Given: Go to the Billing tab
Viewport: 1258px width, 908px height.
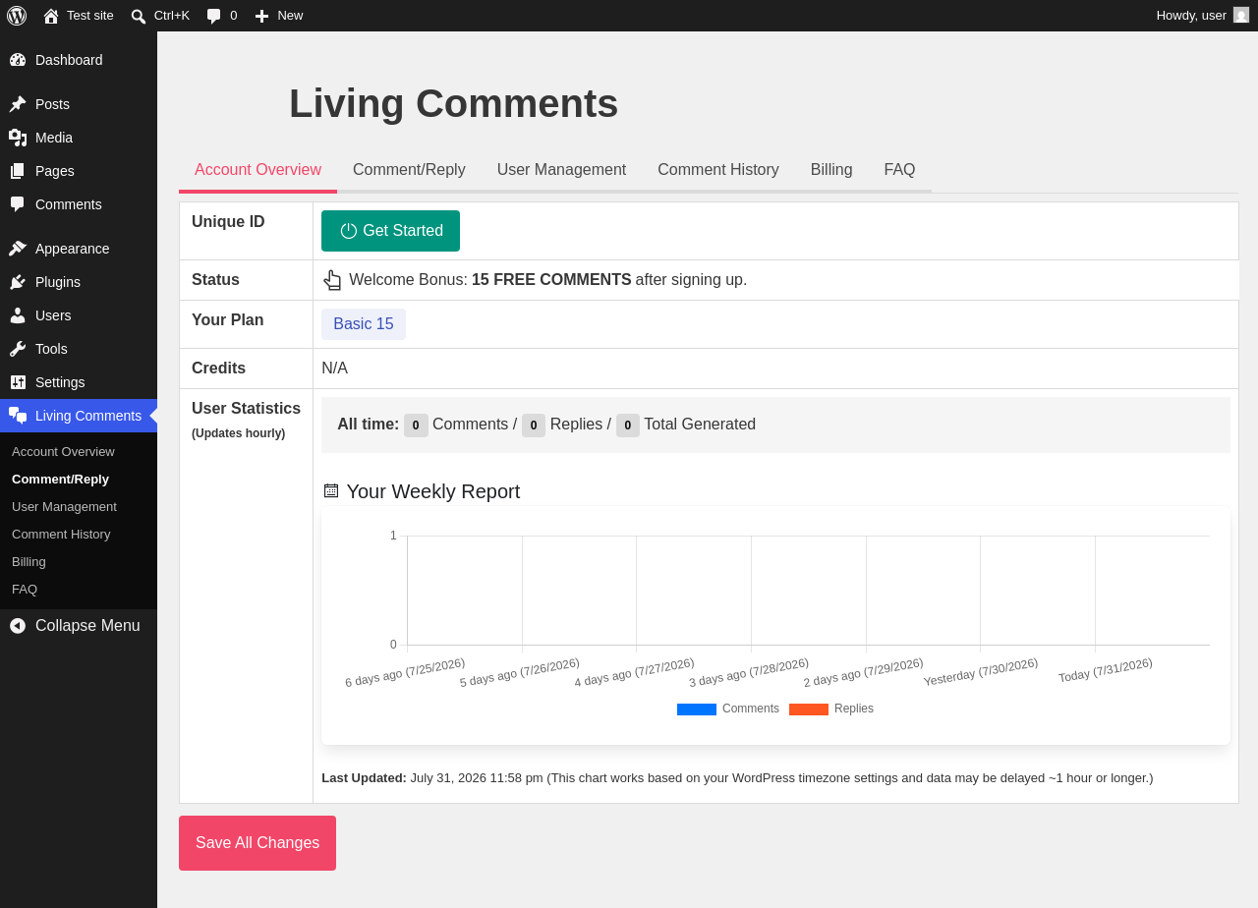Looking at the screenshot, I should pyautogui.click(x=831, y=170).
